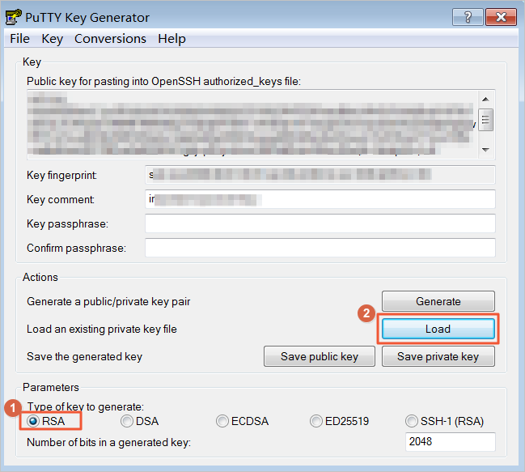The image size is (525, 472).
Task: Click 'Number of bits in a generated key' label
Action: [109, 442]
